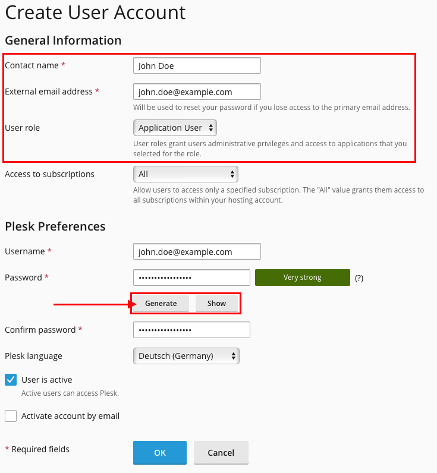The height and width of the screenshot is (473, 437).
Task: Click the Confirm password field
Action: tap(191, 330)
